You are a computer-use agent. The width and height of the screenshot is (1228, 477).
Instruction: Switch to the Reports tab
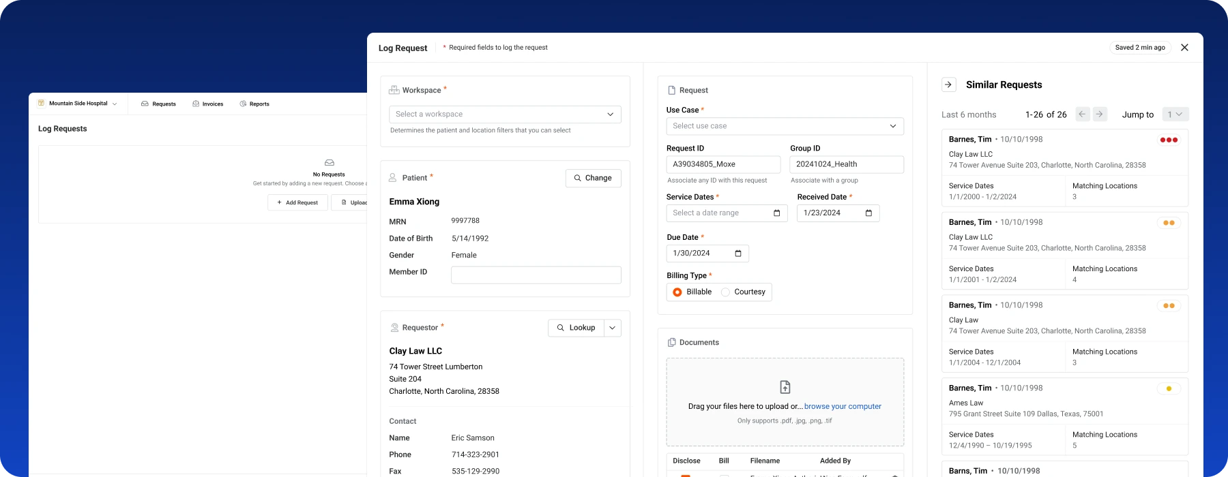tap(254, 104)
